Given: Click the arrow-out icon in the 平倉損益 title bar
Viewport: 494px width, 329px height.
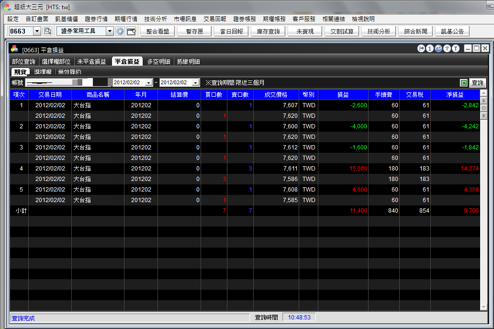Looking at the screenshot, I should pos(421,48).
